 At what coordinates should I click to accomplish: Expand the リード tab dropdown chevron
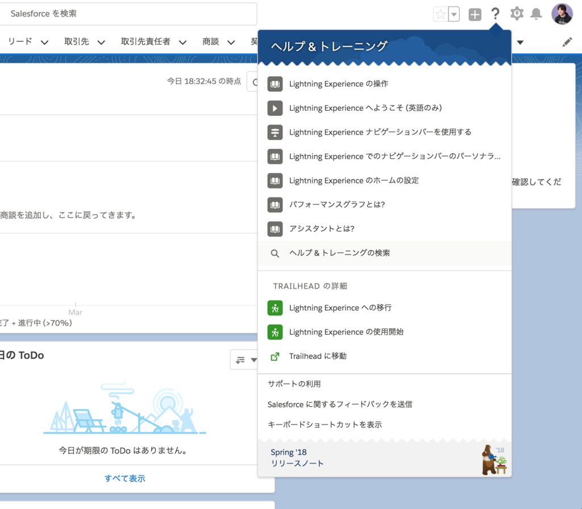[x=44, y=42]
